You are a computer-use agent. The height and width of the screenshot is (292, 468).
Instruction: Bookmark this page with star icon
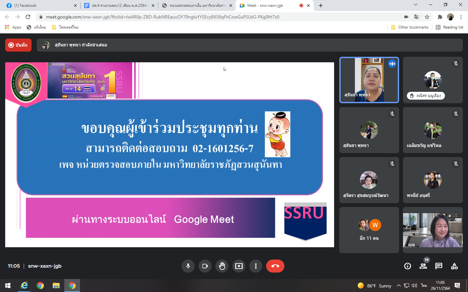pyautogui.click(x=427, y=17)
